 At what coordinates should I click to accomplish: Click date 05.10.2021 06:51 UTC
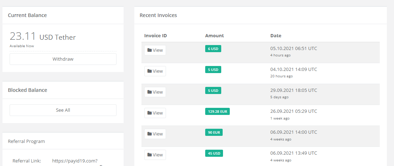(294, 48)
